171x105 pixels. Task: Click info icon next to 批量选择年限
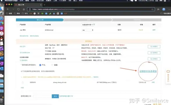[x=94, y=25]
